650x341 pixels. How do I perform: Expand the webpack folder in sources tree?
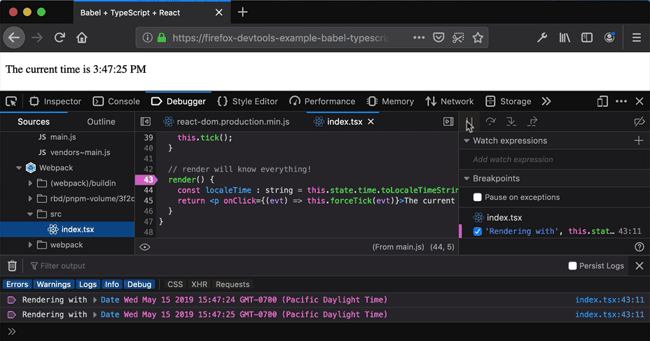pyautogui.click(x=30, y=245)
